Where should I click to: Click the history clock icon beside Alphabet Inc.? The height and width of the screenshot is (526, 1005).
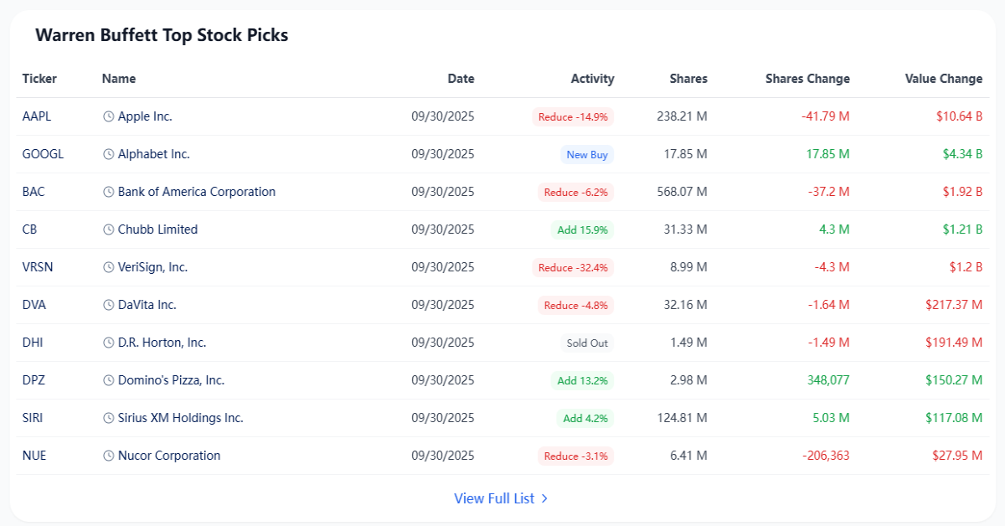click(x=108, y=154)
